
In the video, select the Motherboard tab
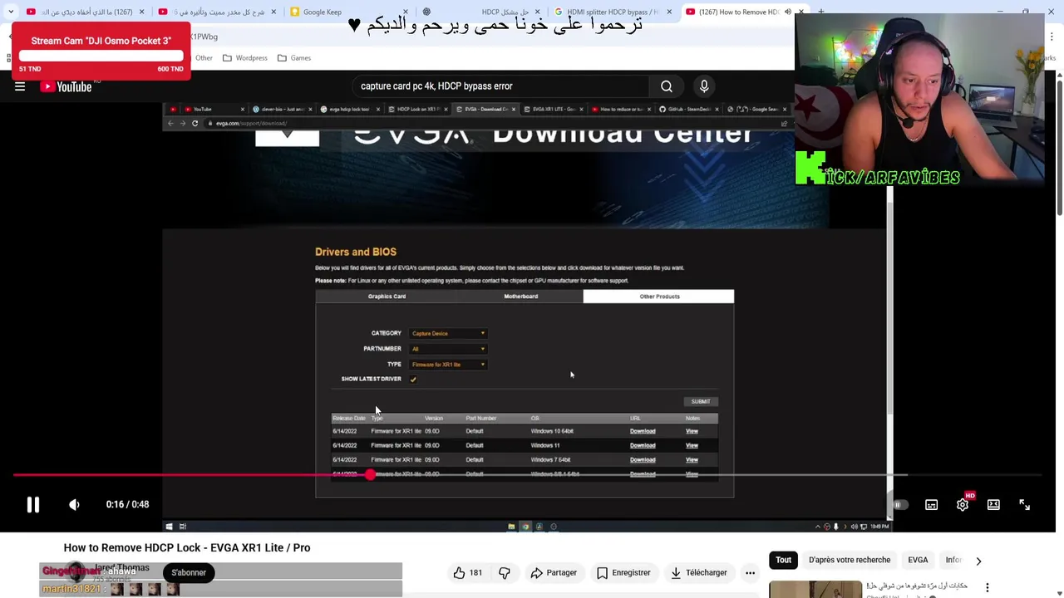521,297
